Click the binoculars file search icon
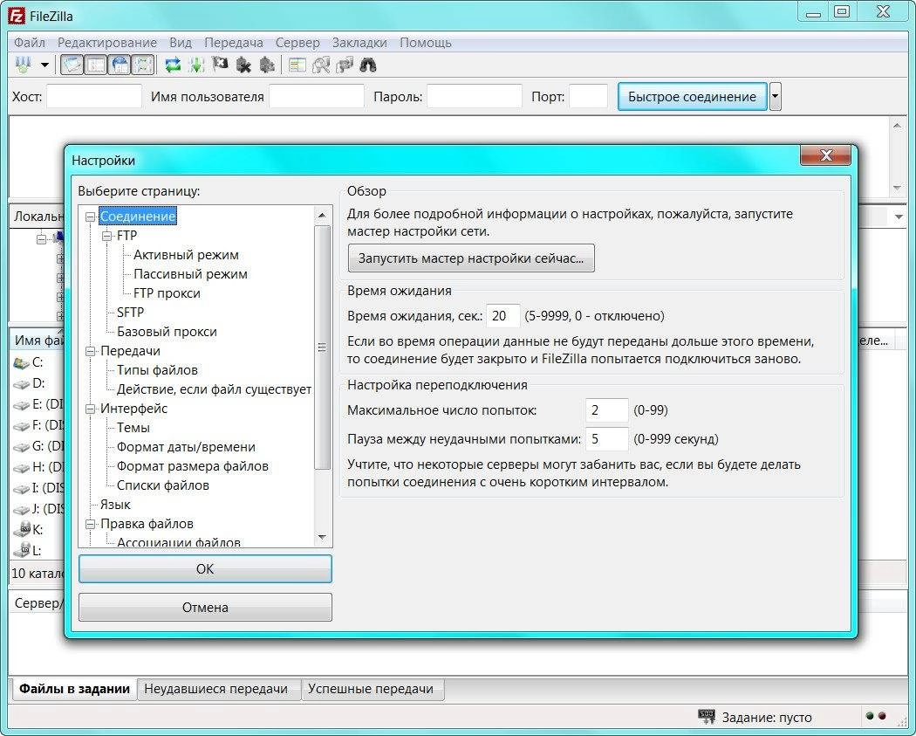Viewport: 916px width, 736px height. tap(368, 65)
